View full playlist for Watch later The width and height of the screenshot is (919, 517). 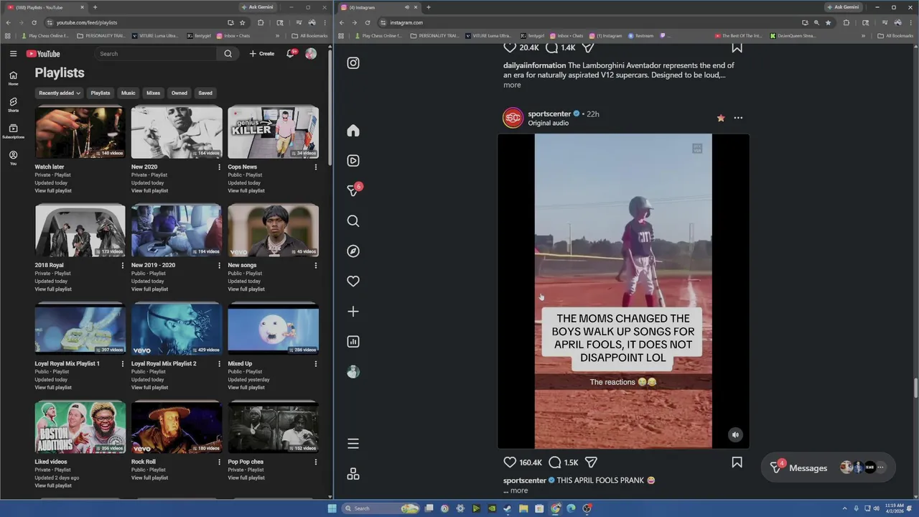click(x=53, y=191)
